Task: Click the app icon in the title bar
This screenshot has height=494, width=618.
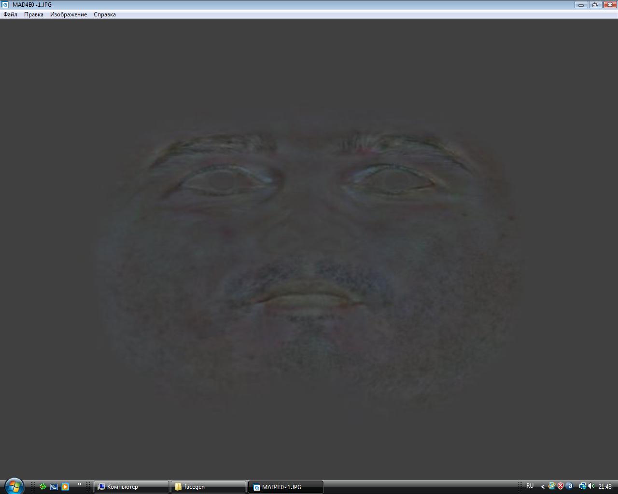Action: [x=6, y=5]
